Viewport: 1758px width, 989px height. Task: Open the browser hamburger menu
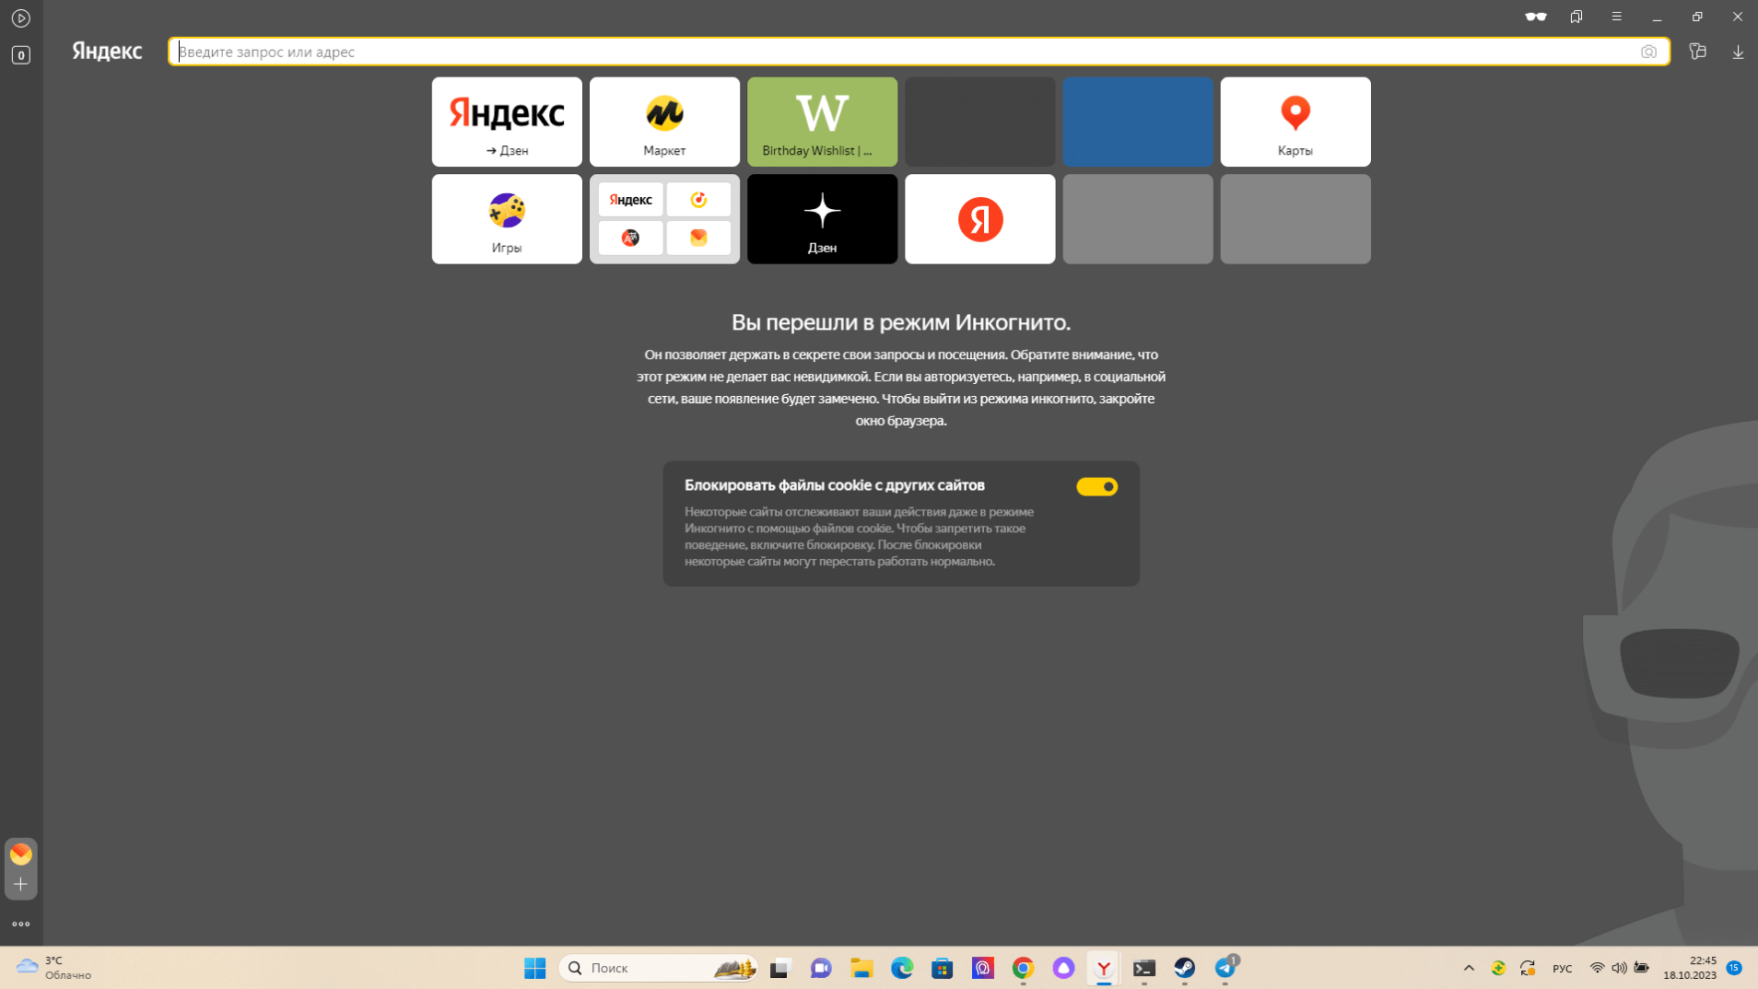pyautogui.click(x=1616, y=17)
